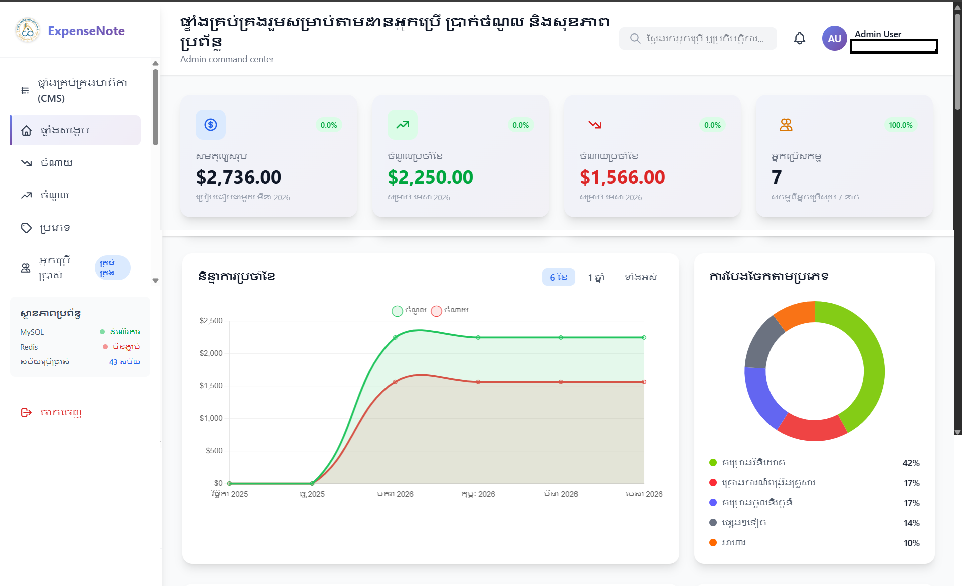Click the green monthly income trend icon
Viewport: 962px width, 586px height.
403,125
